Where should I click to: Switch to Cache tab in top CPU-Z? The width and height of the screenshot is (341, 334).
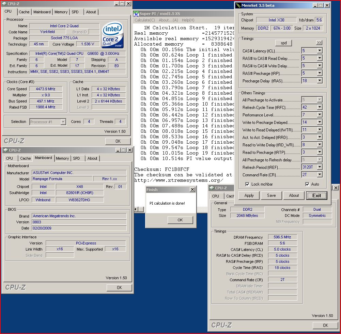point(24,12)
